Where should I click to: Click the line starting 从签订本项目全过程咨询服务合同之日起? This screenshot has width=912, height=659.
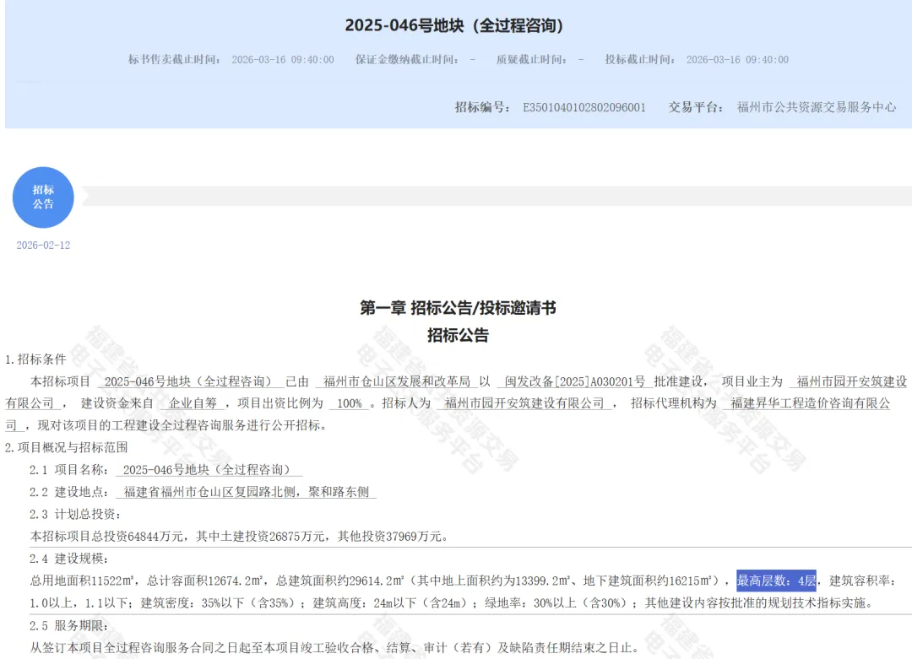point(335,647)
